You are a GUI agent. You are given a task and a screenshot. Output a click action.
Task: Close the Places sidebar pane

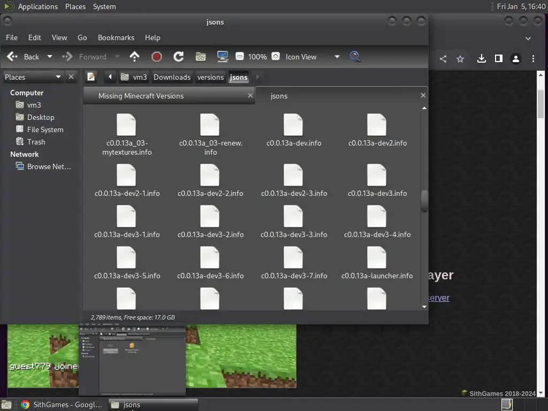point(71,77)
